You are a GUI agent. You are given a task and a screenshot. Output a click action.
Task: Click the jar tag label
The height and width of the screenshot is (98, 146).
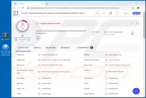[x=38, y=38]
